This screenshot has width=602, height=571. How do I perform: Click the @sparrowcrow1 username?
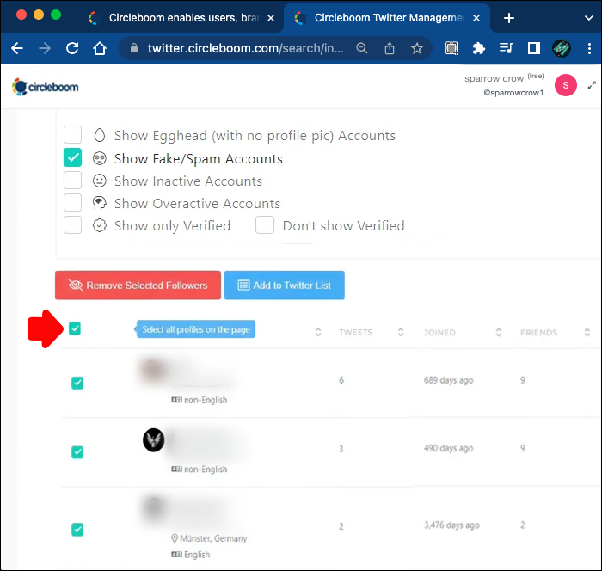click(x=513, y=93)
